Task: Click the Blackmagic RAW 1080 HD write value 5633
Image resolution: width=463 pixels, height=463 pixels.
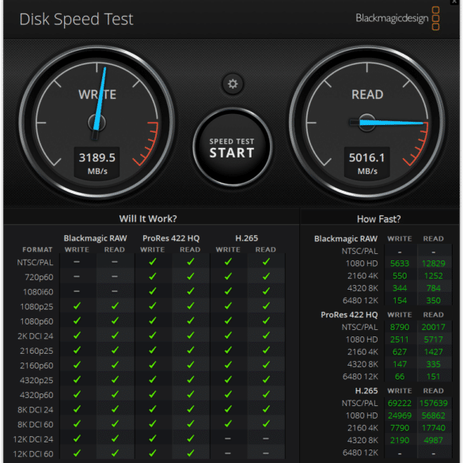Action: (400, 264)
